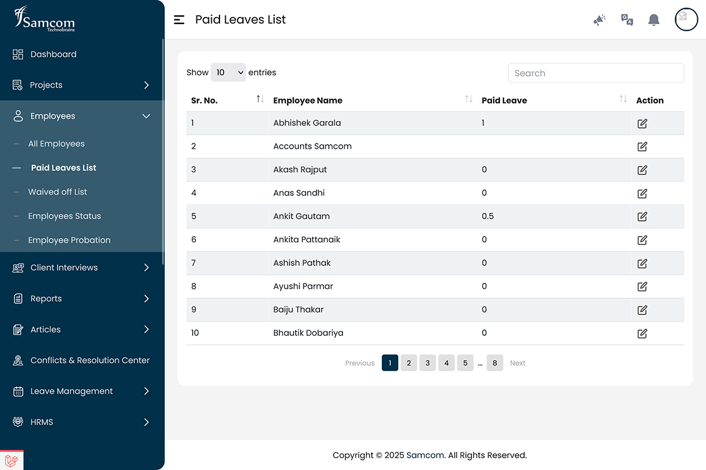Expand the Client Interviews chevron
The image size is (706, 470).
coord(146,268)
